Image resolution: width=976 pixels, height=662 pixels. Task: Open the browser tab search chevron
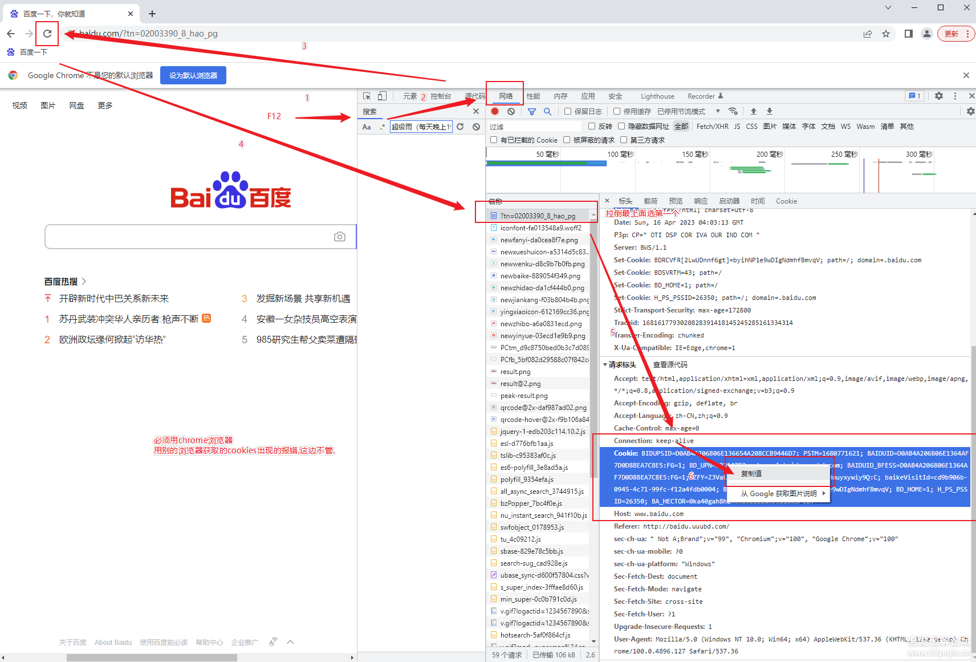tap(888, 7)
